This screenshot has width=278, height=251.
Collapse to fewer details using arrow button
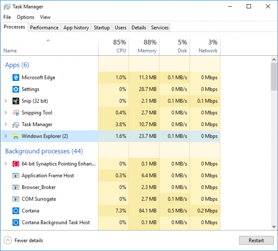[7, 240]
